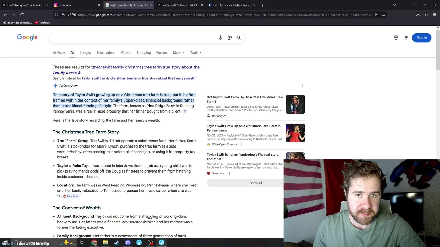
Task: Open YouTube bookmark in bookmarks bar
Action: [42, 23]
